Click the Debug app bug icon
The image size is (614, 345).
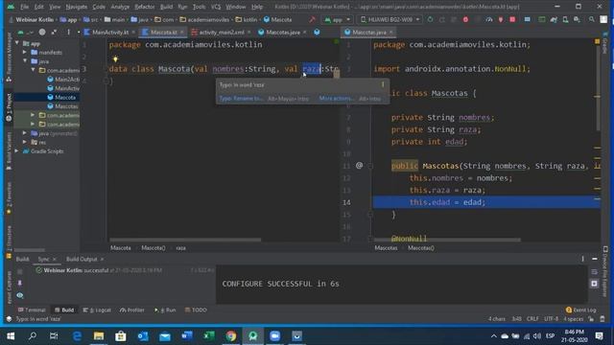[x=465, y=19]
